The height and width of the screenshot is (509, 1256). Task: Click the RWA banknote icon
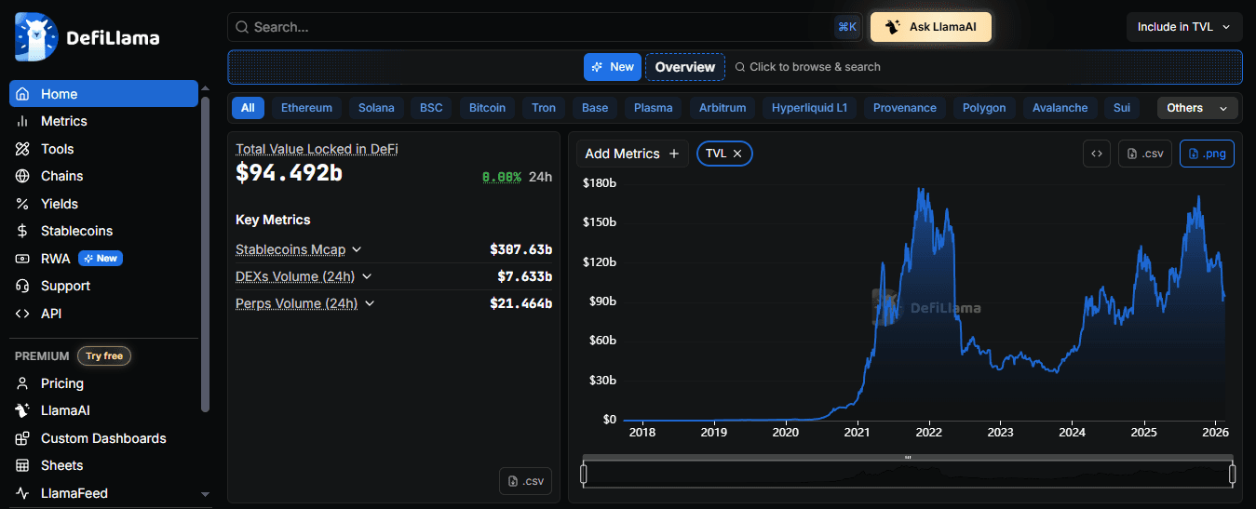[22, 259]
